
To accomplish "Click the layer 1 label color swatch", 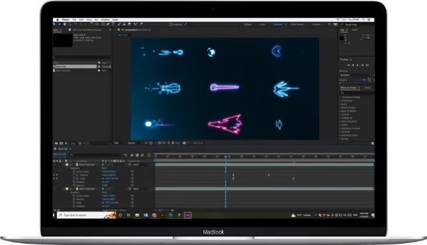I will coord(67,164).
